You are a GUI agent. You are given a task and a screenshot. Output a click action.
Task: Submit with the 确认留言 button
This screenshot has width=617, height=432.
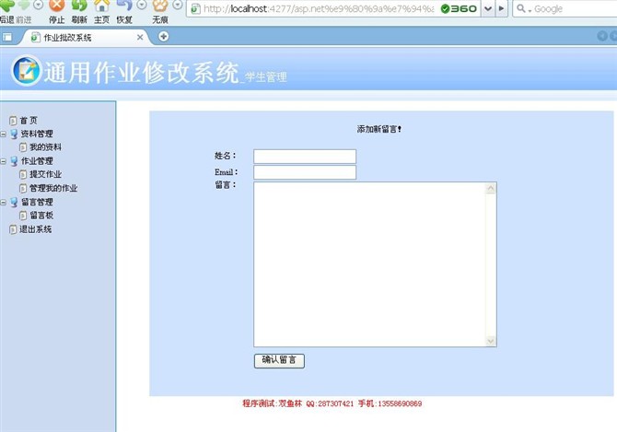(x=279, y=360)
